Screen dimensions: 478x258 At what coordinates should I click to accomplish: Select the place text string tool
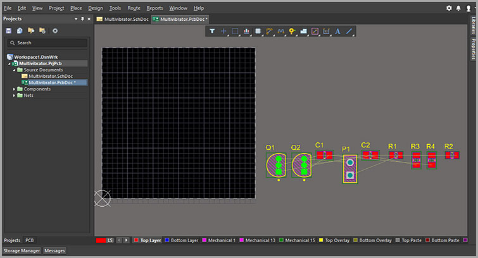[x=337, y=31]
